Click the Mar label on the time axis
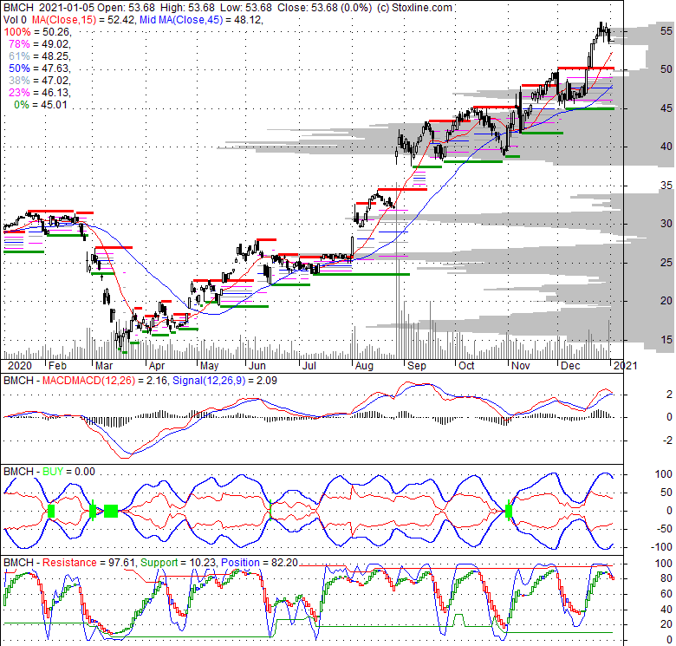The width and height of the screenshot is (676, 646). pos(104,366)
